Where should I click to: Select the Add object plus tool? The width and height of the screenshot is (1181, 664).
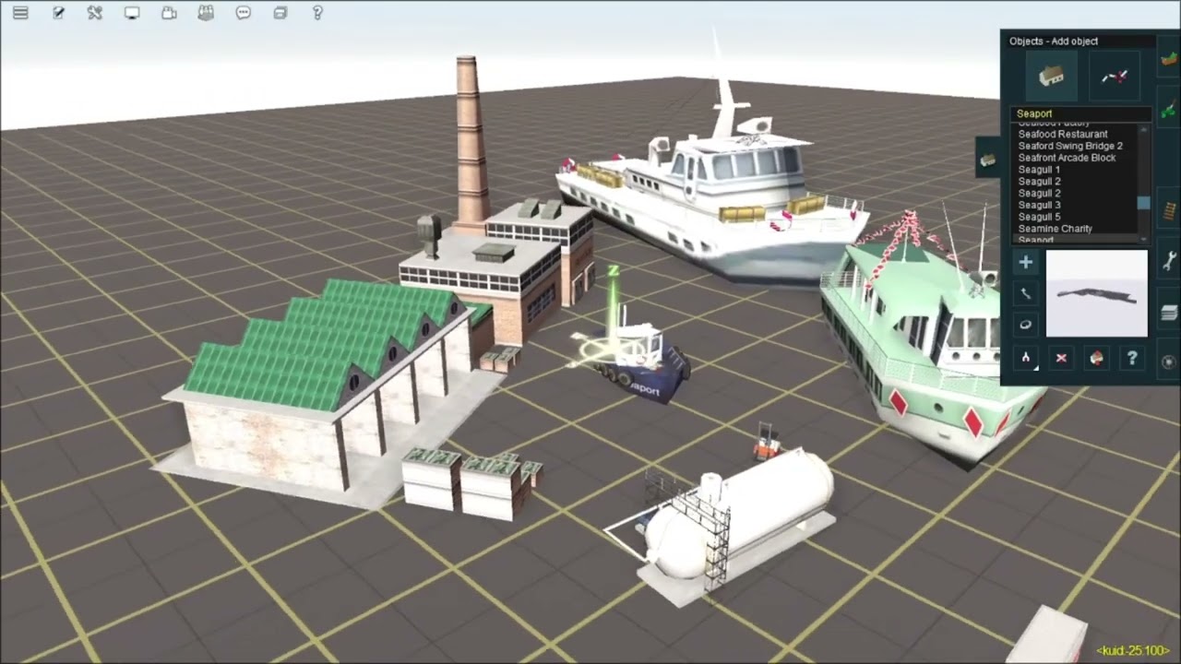(1025, 263)
